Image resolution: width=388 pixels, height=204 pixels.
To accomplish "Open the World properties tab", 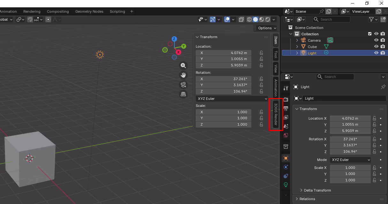I will tap(285, 135).
